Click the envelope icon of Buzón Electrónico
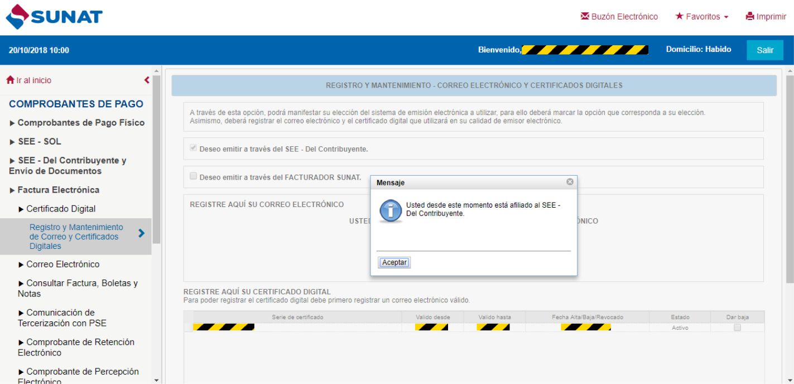Image resolution: width=794 pixels, height=384 pixels. [585, 16]
